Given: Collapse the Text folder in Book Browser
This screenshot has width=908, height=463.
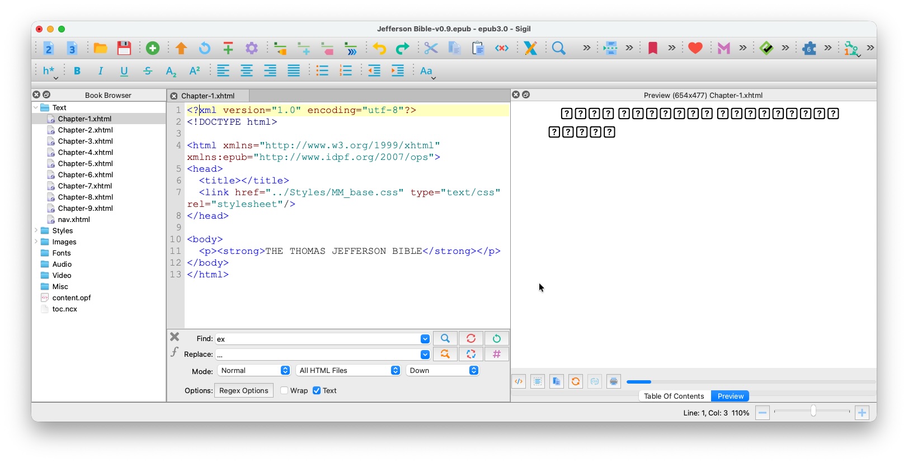Looking at the screenshot, I should click(x=36, y=107).
